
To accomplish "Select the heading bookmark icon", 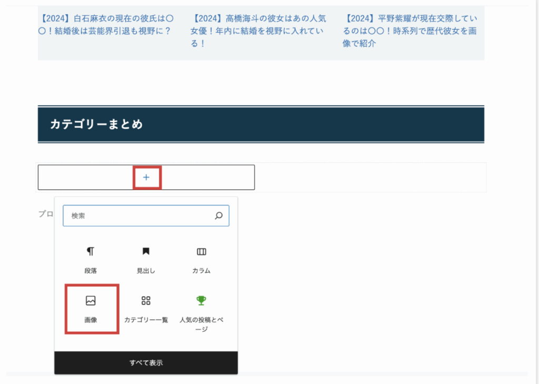I will (x=146, y=251).
